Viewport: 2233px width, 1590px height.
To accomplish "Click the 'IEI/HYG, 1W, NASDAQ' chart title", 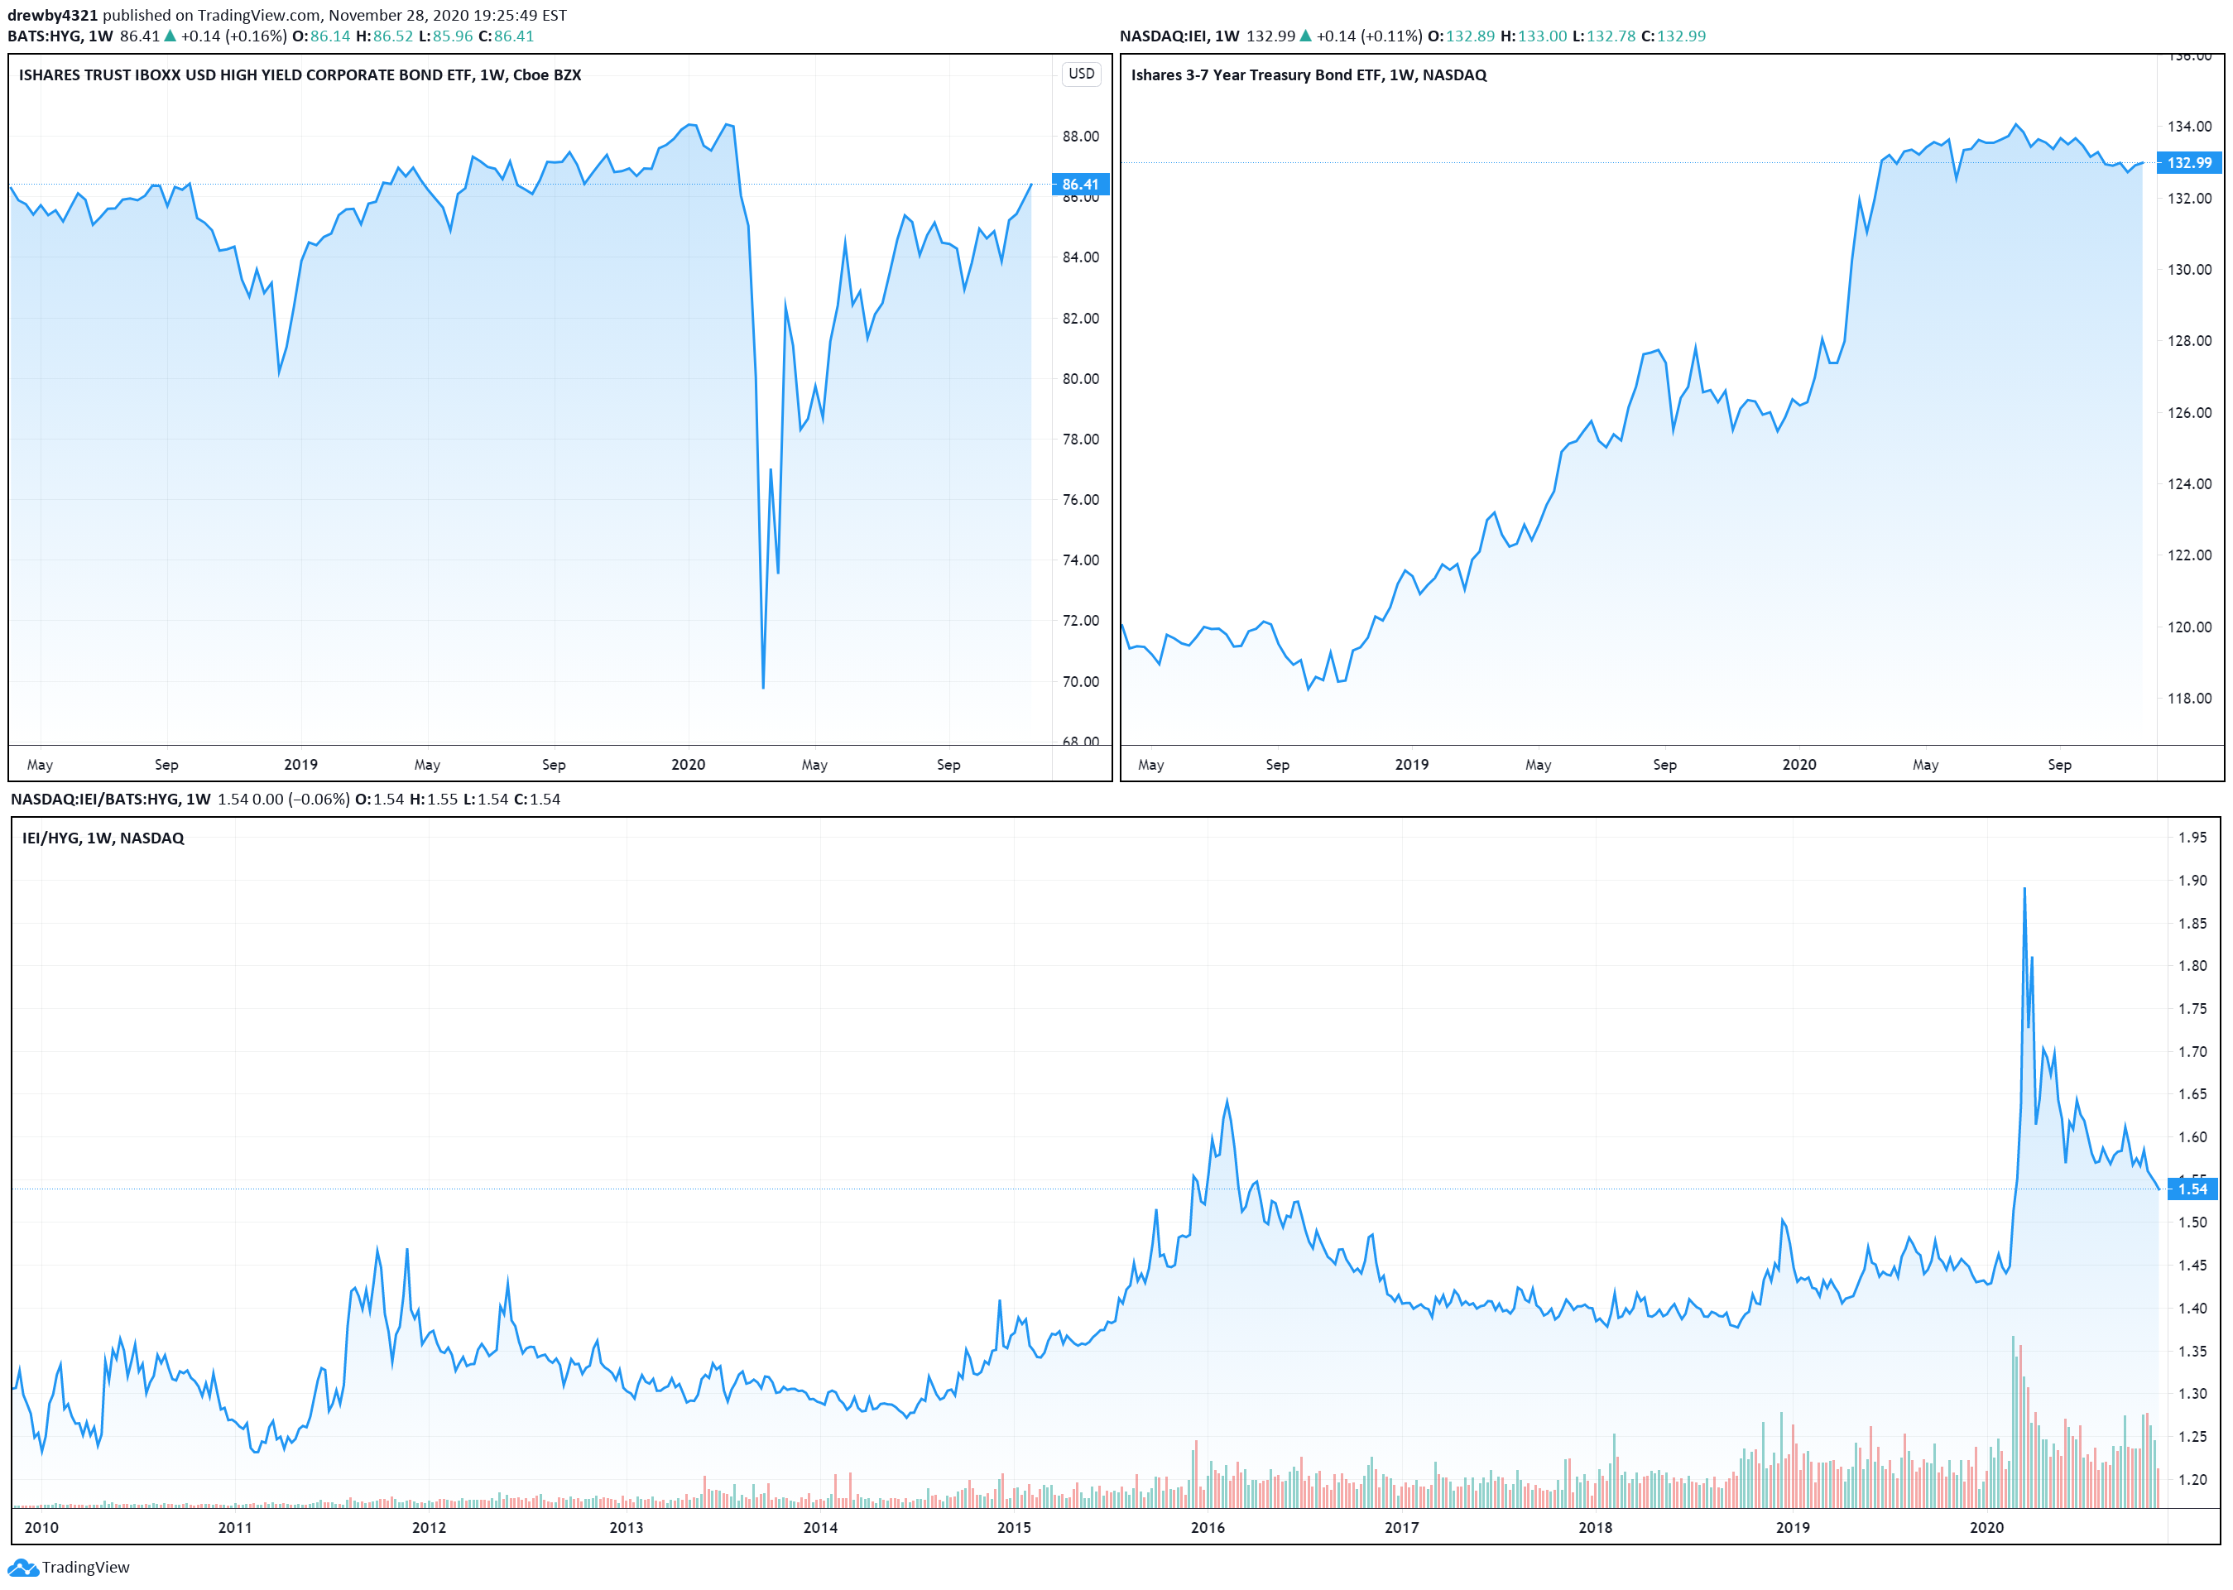I will [103, 838].
